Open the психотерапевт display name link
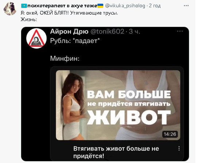The height and width of the screenshot is (163, 201). 62,6
